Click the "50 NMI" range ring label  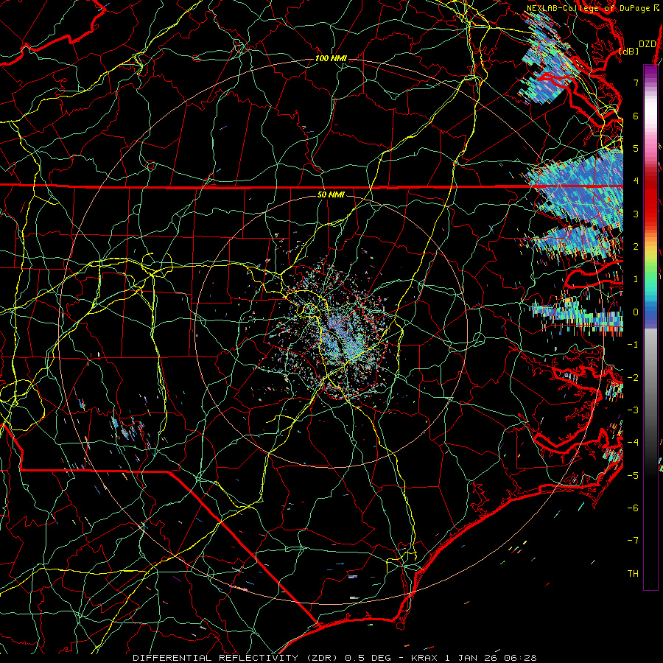point(331,194)
